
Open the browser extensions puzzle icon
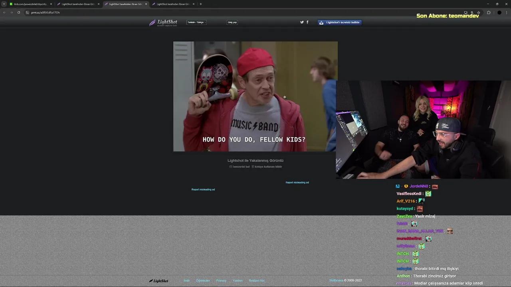[489, 12]
